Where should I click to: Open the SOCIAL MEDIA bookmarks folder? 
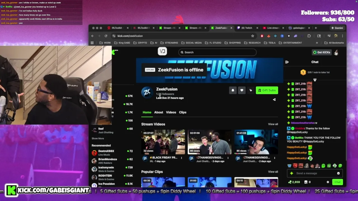pos(192,43)
